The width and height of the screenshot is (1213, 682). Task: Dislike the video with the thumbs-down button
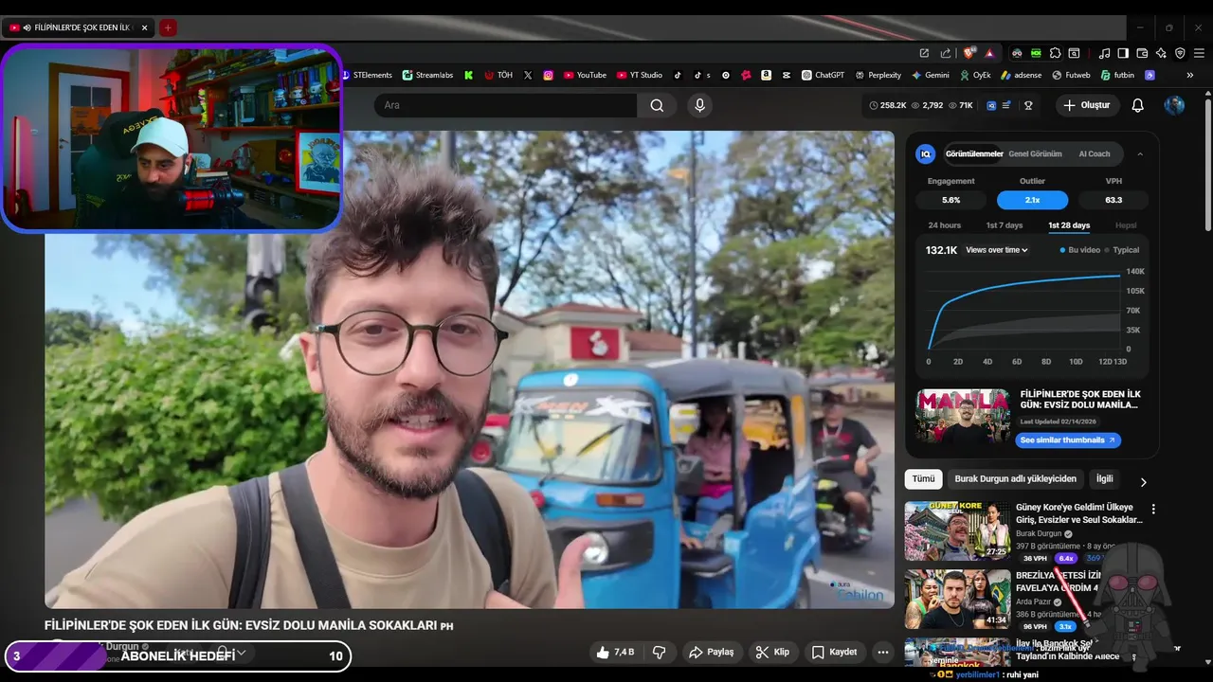point(659,652)
